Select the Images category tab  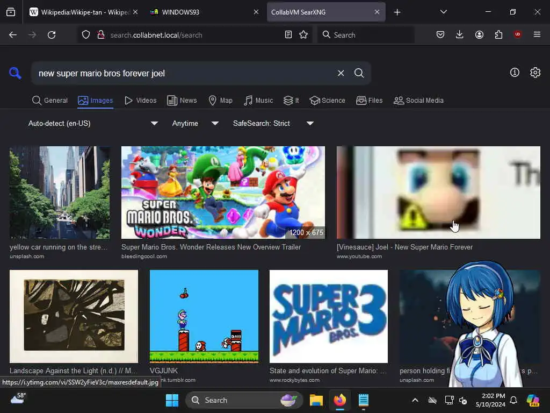tap(96, 101)
